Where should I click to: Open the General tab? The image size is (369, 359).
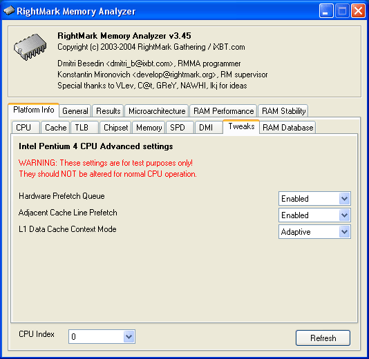pos(75,111)
